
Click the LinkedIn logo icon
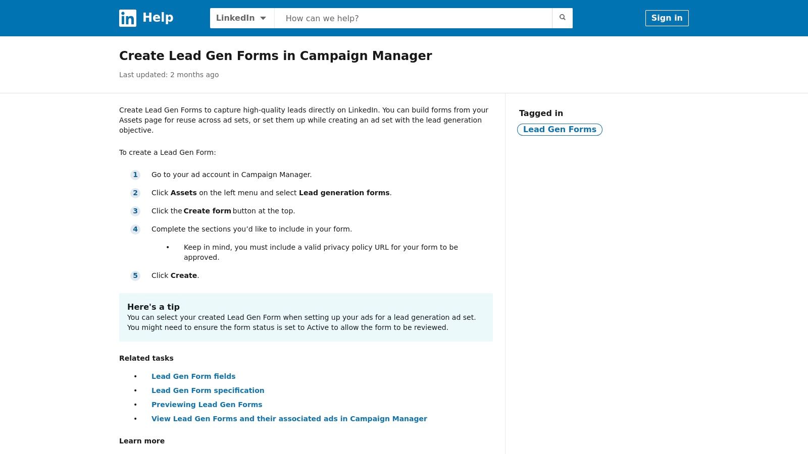click(x=127, y=18)
